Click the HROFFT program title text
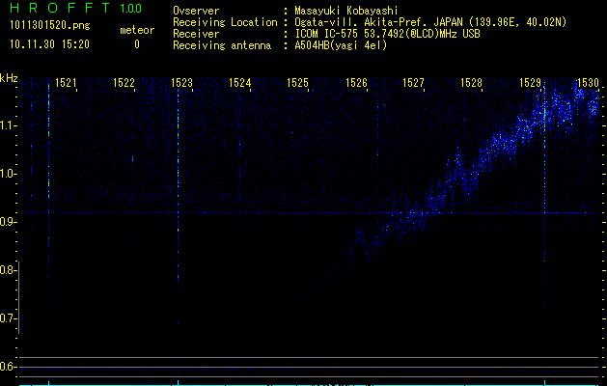This screenshot has height=386, width=607. click(60, 8)
